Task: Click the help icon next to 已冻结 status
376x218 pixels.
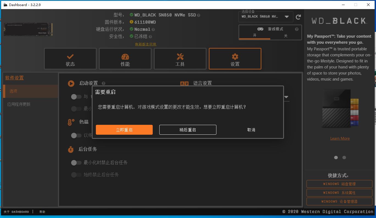Action: tap(150, 37)
